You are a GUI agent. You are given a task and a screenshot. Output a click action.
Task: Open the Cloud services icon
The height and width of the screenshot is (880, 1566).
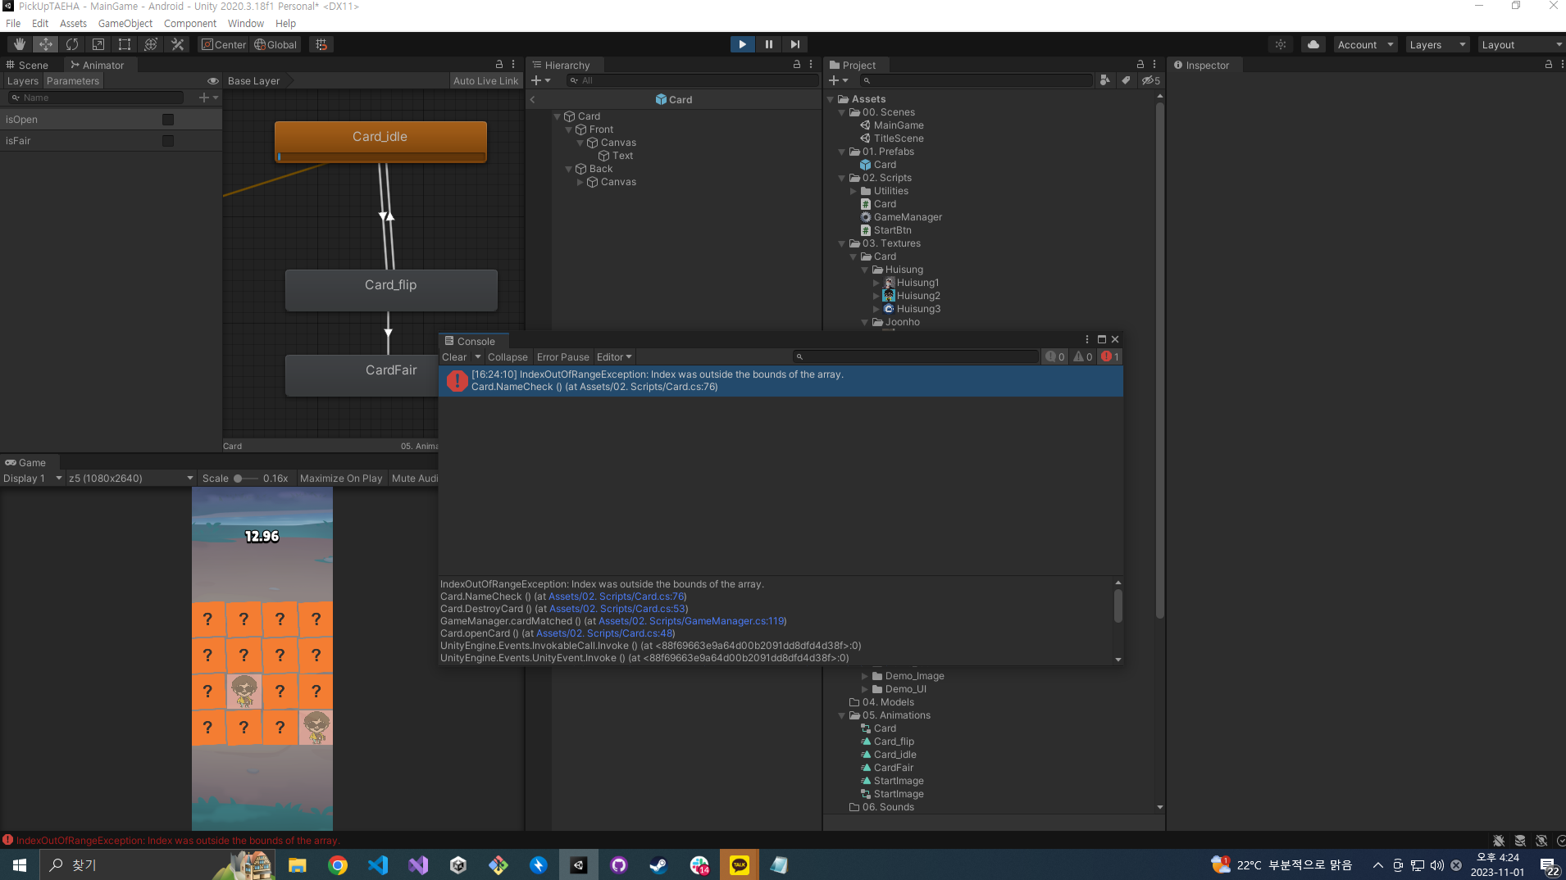1313,44
